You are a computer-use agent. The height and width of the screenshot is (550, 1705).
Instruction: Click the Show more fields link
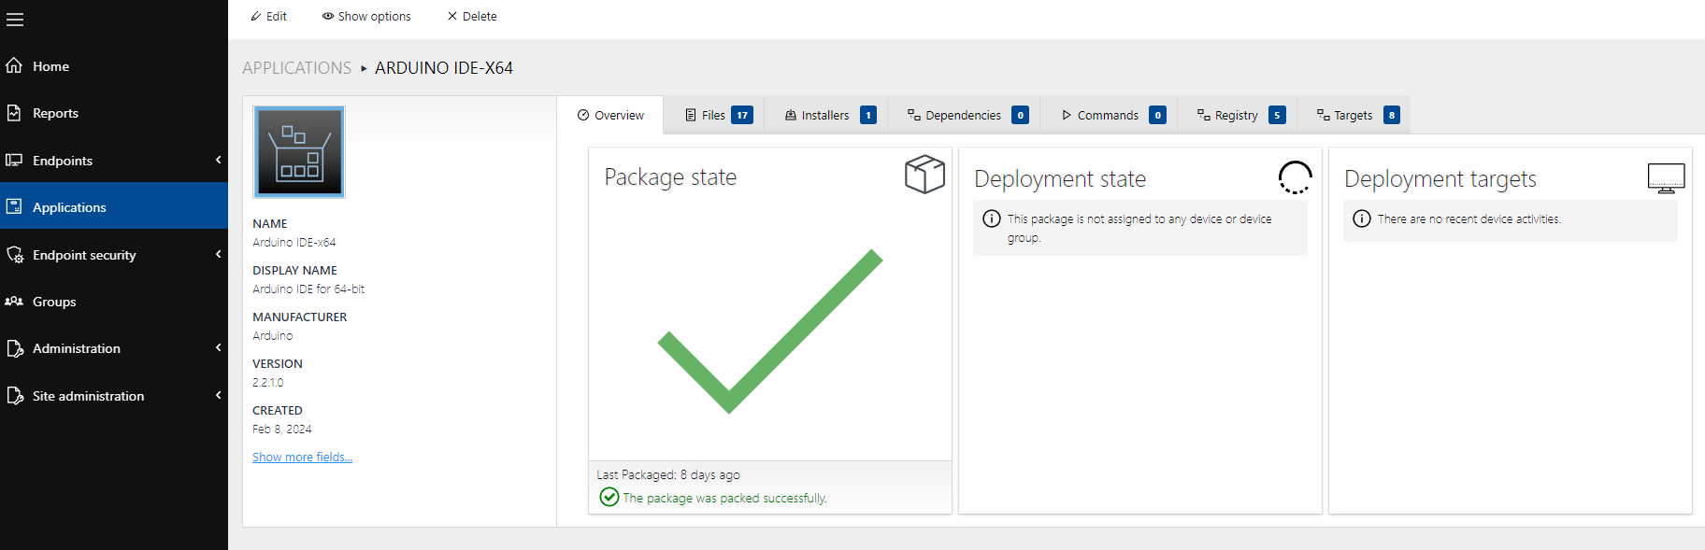click(302, 457)
